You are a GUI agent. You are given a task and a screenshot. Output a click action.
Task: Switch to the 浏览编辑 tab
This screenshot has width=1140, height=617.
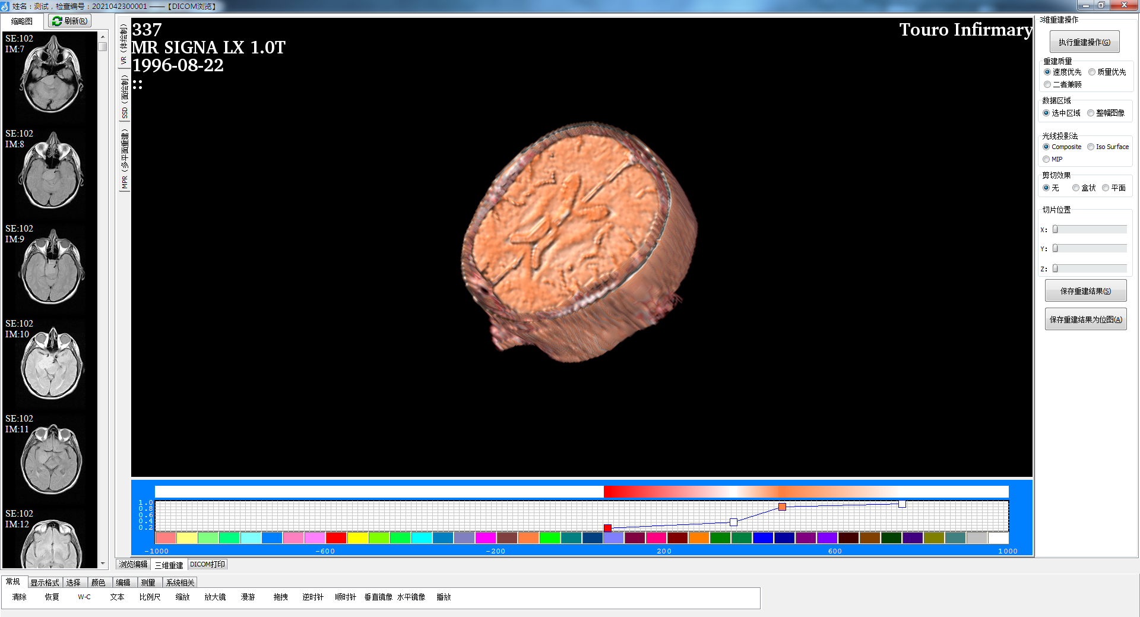(x=133, y=564)
